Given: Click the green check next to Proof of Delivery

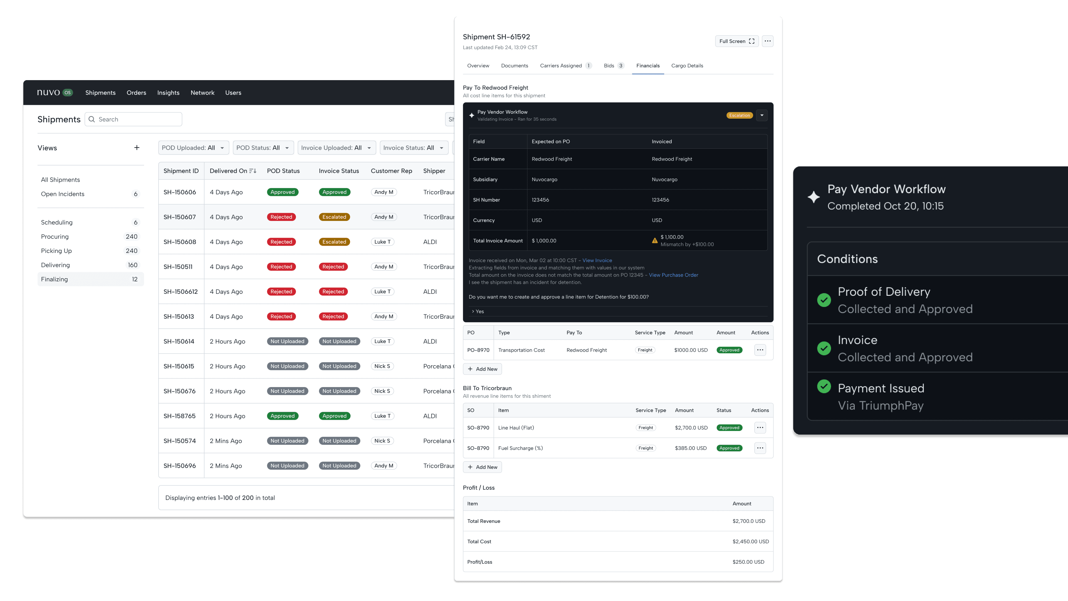Looking at the screenshot, I should pyautogui.click(x=824, y=300).
